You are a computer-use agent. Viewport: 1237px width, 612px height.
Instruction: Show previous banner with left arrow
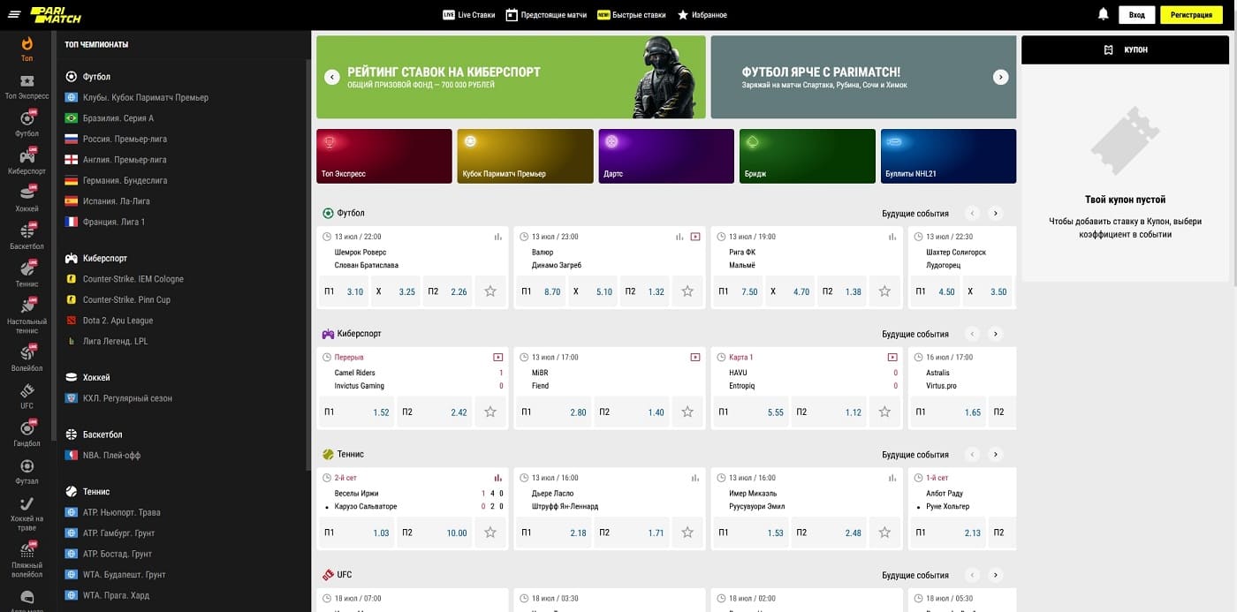coord(332,77)
